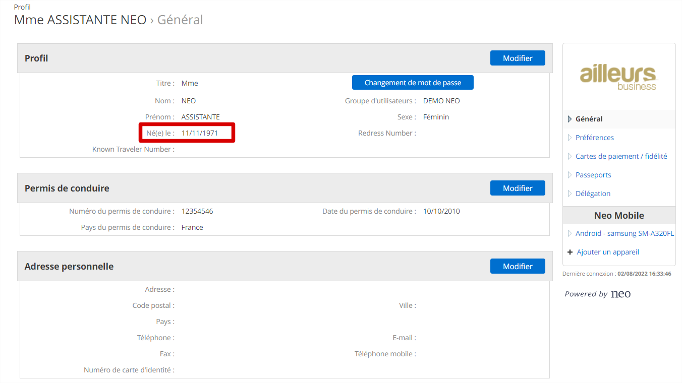
Task: Go to Passeports section
Action: click(593, 175)
